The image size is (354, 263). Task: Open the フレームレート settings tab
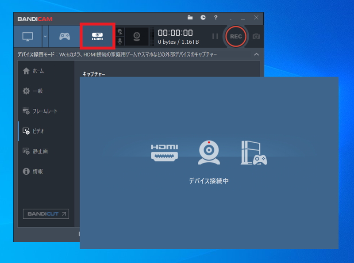pos(46,111)
